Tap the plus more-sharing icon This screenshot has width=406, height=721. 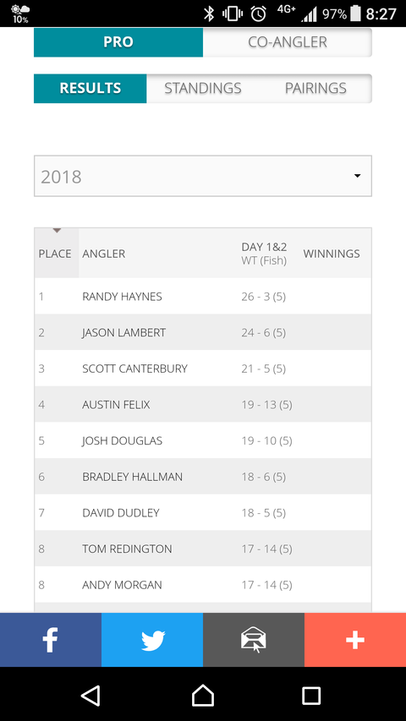[x=355, y=640]
